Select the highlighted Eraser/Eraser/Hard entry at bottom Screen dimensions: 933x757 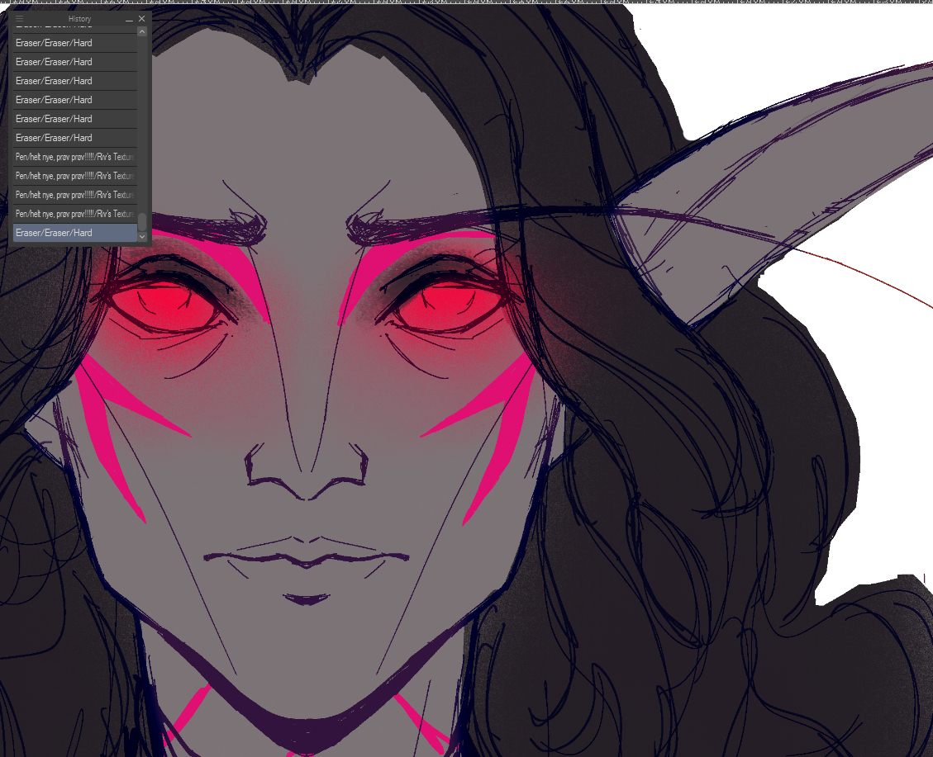(x=74, y=233)
